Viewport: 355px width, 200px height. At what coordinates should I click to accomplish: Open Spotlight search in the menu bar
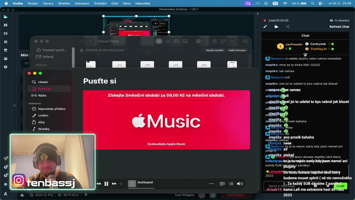[x=313, y=3]
